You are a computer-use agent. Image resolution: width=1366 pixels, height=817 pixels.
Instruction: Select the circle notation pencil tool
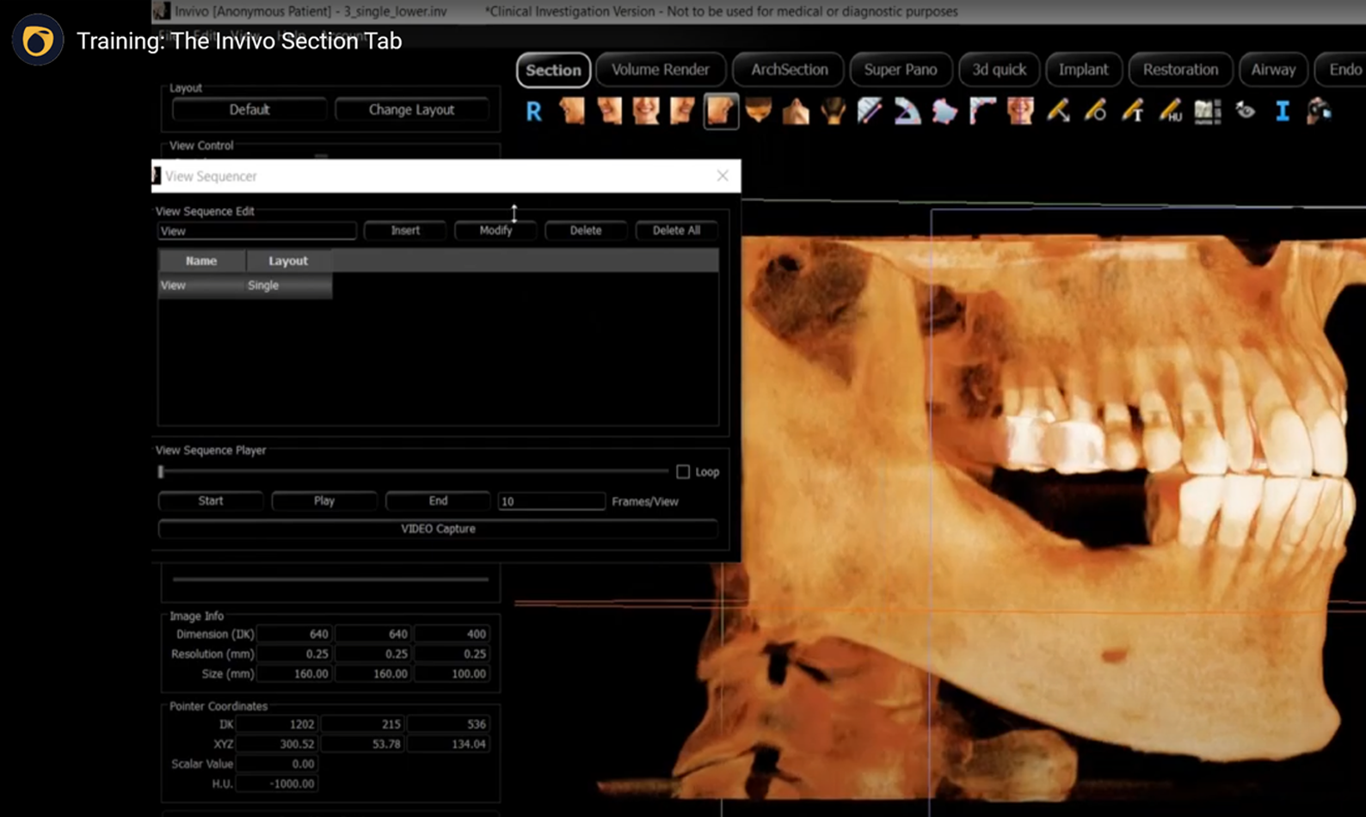[x=1095, y=111]
